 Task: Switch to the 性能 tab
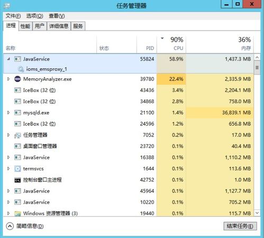tap(25, 26)
